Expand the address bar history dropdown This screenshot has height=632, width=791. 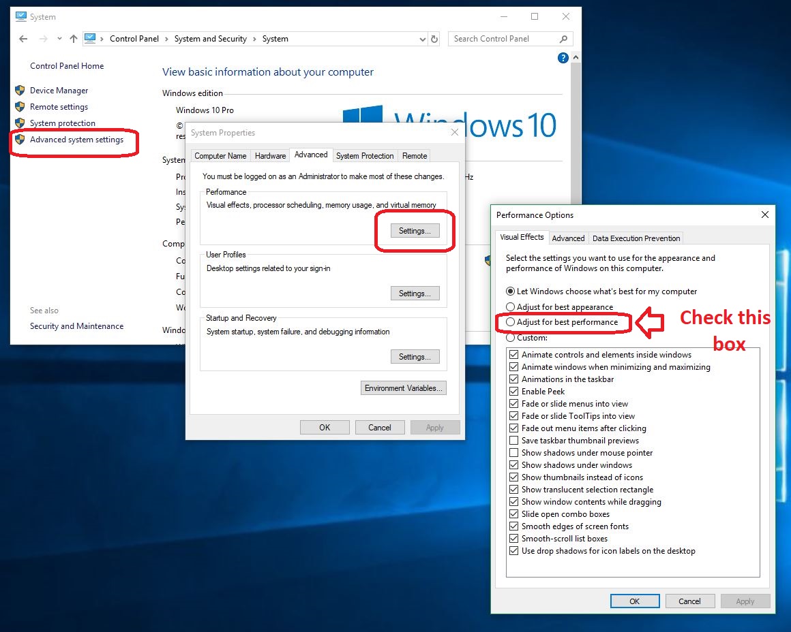pos(423,39)
